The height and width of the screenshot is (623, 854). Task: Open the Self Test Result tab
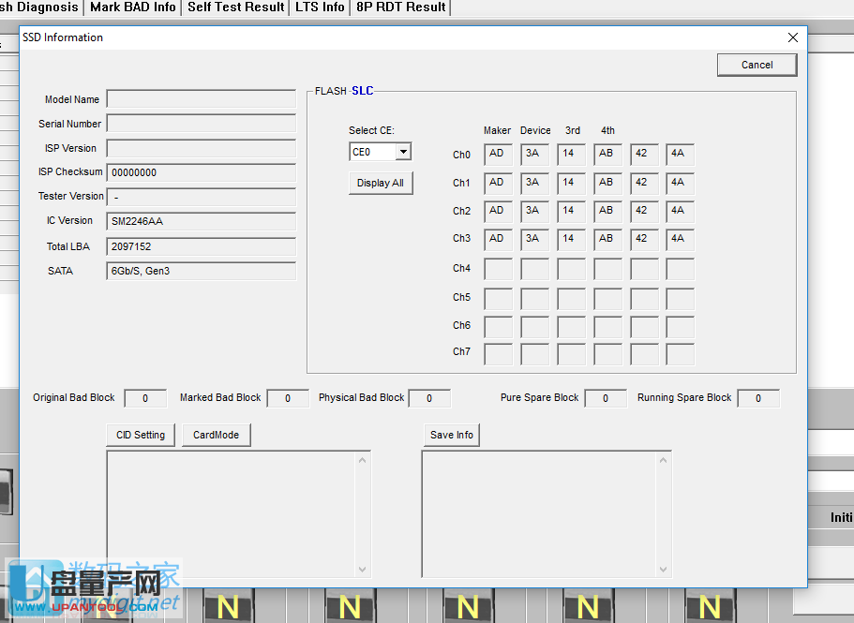pyautogui.click(x=235, y=7)
